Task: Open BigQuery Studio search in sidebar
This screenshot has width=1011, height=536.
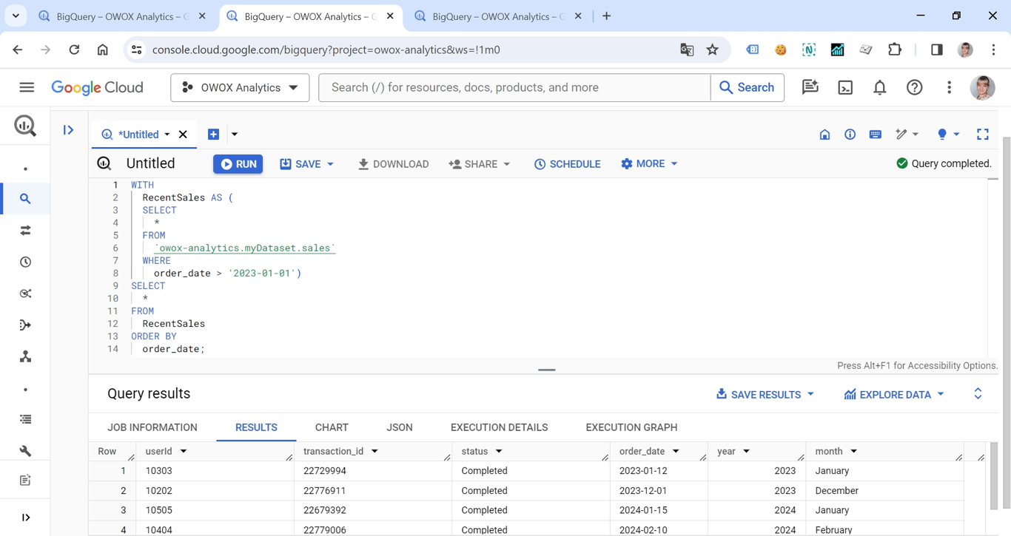Action: [x=25, y=199]
